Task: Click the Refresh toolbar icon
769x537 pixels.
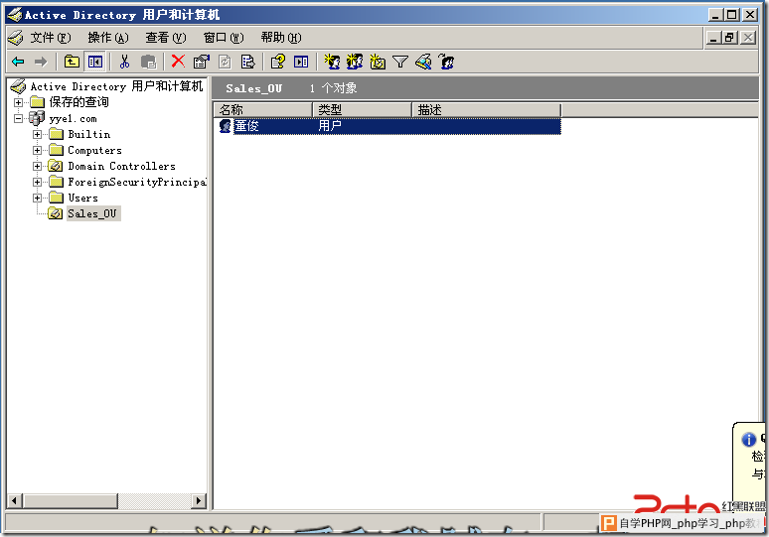Action: coord(225,62)
